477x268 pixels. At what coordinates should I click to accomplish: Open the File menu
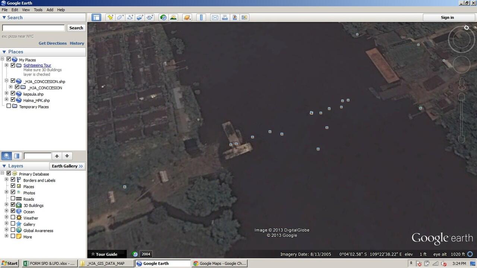click(4, 10)
